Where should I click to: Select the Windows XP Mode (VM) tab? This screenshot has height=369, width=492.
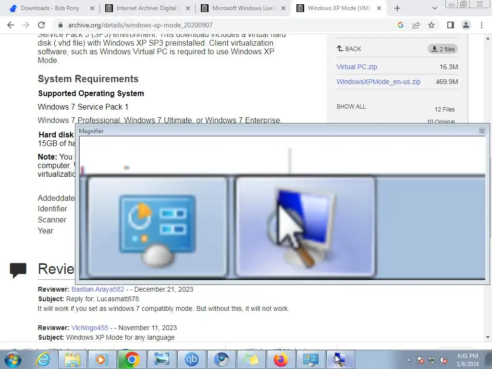coord(339,8)
